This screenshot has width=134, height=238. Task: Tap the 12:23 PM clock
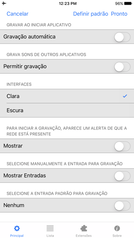tap(68, 3)
